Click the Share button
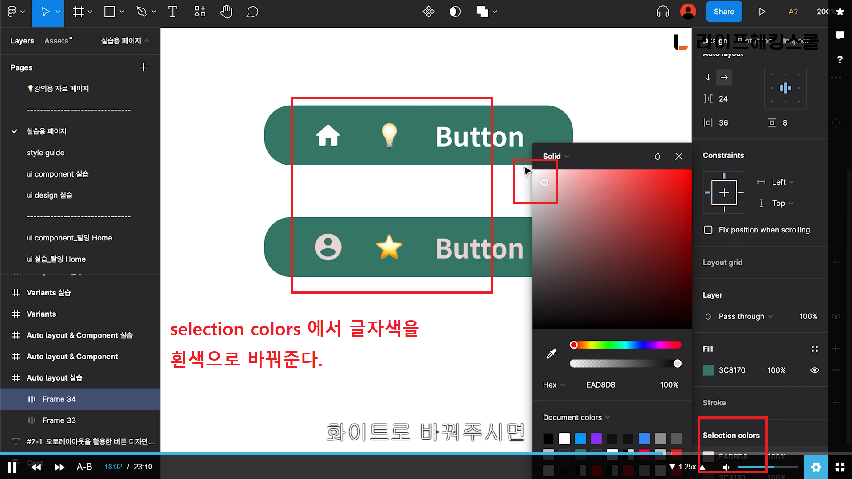This screenshot has width=852, height=479. coord(724,12)
